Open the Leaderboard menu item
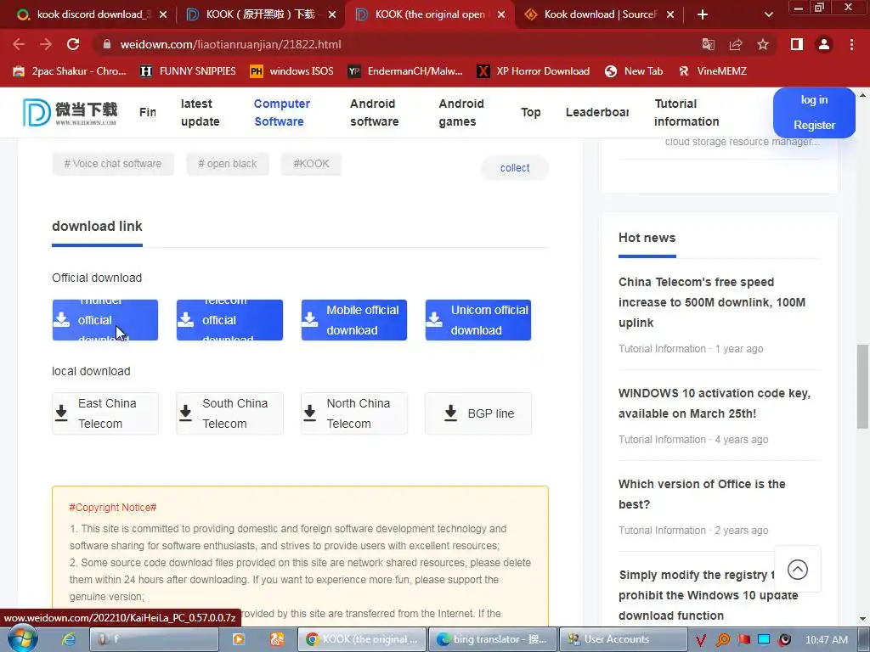Image resolution: width=870 pixels, height=652 pixels. coord(597,112)
